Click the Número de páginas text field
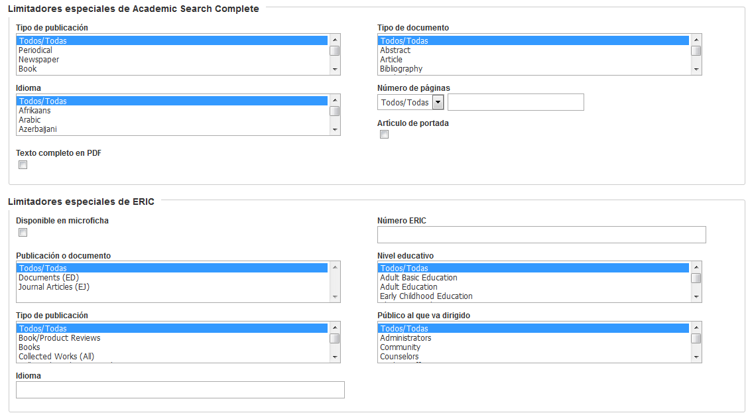 click(x=516, y=102)
